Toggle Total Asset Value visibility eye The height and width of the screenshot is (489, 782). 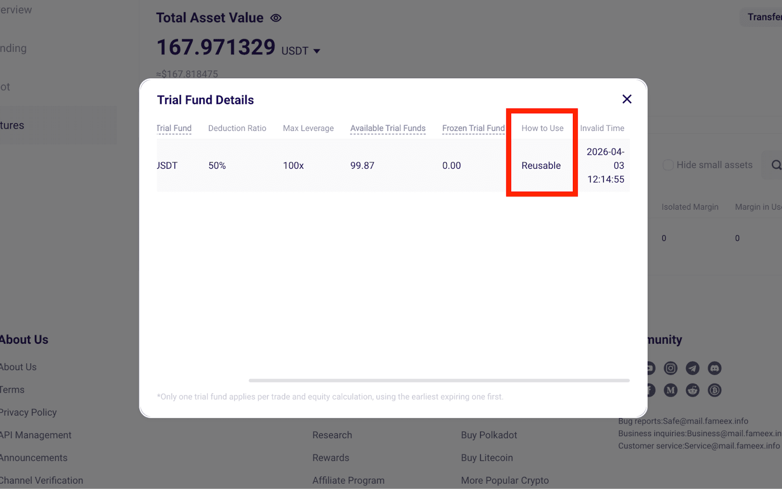[x=276, y=18]
